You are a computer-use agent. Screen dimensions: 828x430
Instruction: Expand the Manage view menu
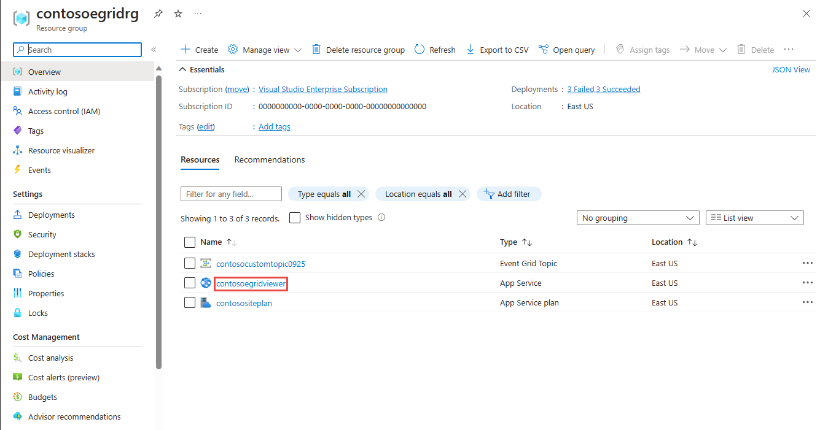tap(264, 50)
